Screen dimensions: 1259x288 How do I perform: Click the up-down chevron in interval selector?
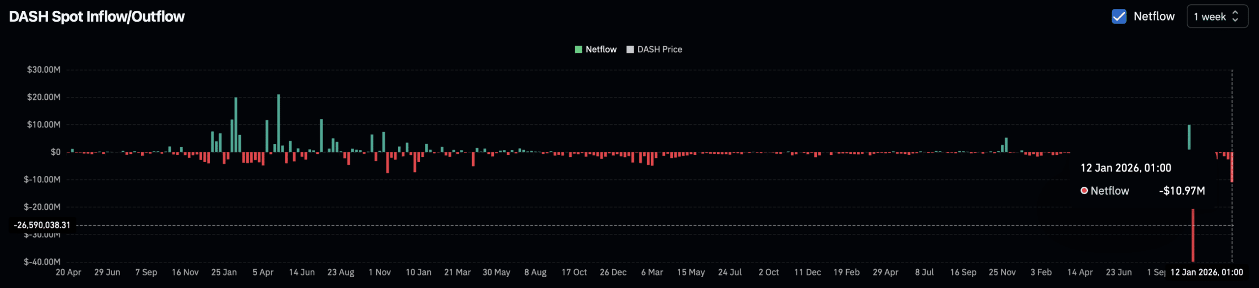[x=1235, y=16]
